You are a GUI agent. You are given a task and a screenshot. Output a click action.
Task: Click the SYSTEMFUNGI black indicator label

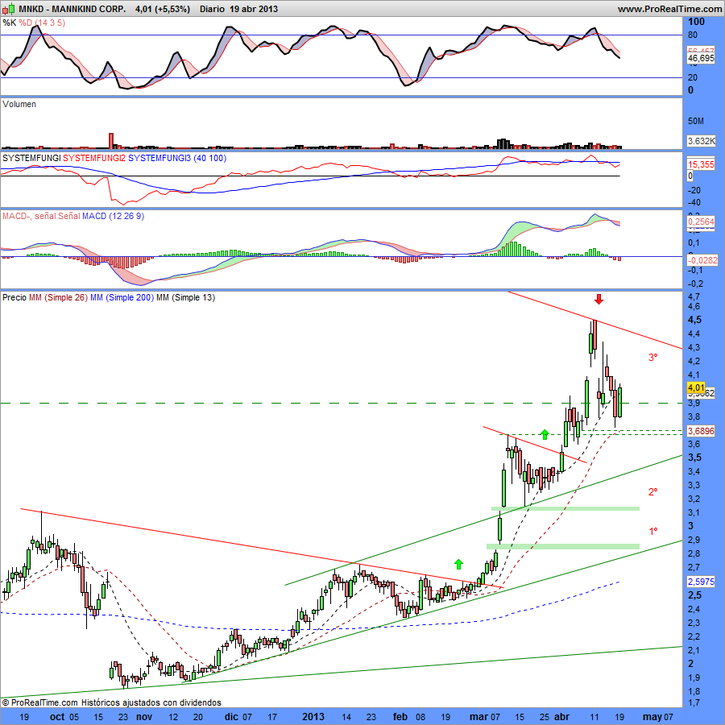[x=31, y=158]
